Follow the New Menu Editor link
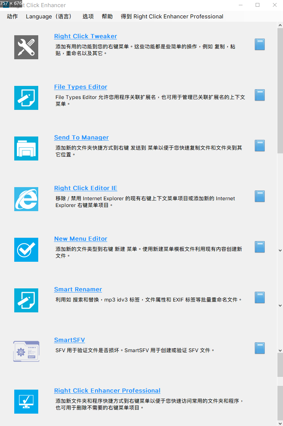 tap(81, 239)
